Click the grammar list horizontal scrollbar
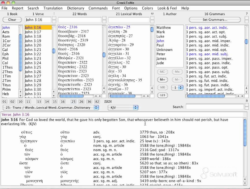250x189 pixels. pyautogui.click(x=206, y=96)
